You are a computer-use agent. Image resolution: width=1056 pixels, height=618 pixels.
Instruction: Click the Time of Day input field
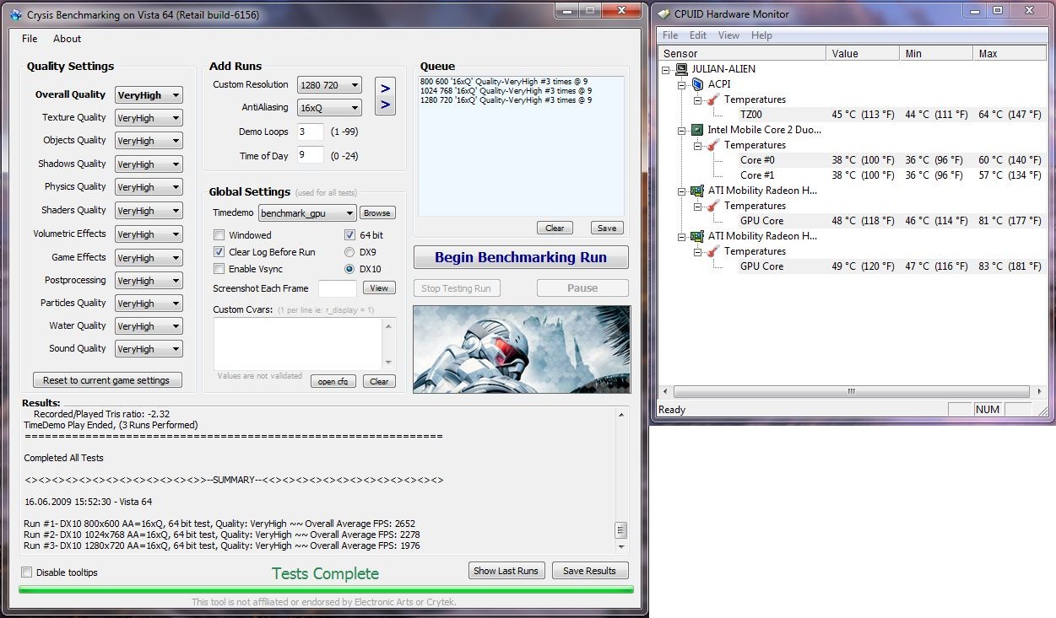tap(310, 155)
